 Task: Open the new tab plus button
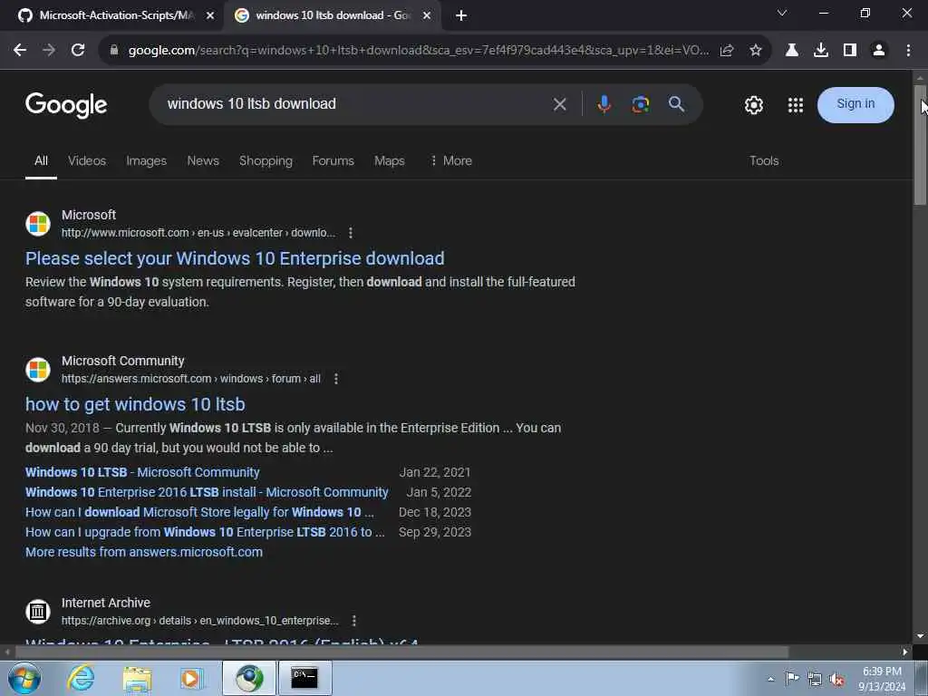tap(461, 16)
